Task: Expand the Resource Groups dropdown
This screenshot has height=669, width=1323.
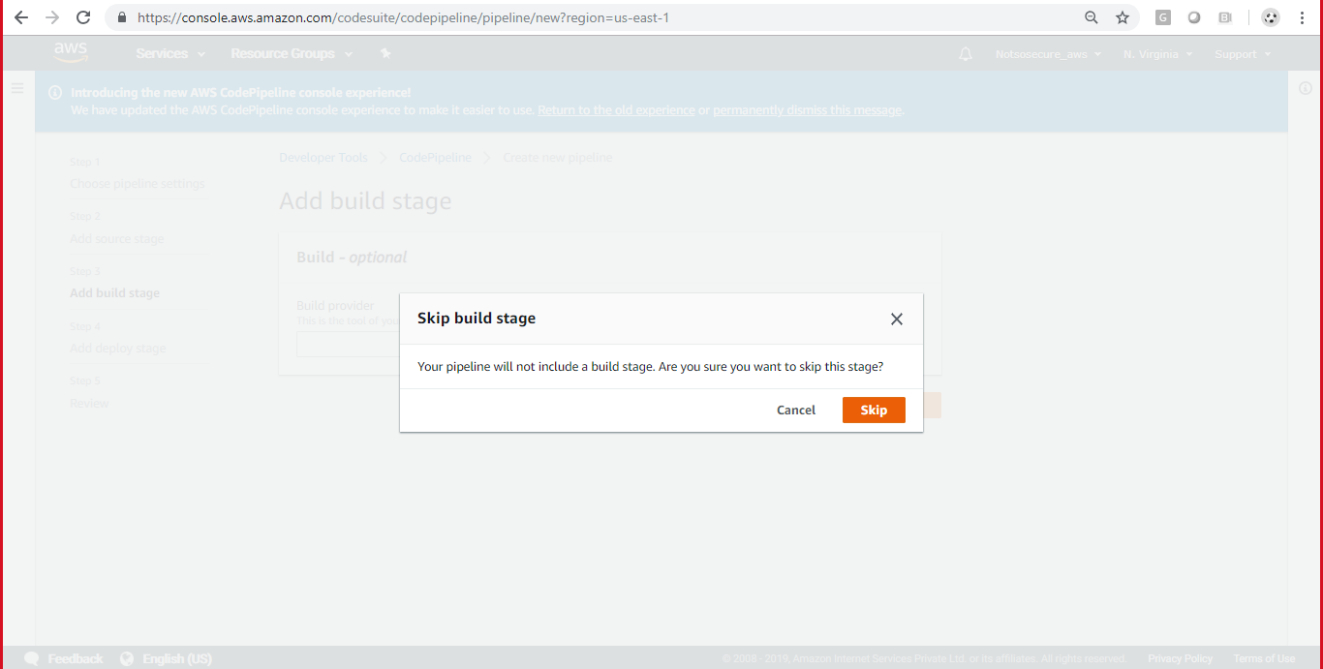Action: click(291, 53)
